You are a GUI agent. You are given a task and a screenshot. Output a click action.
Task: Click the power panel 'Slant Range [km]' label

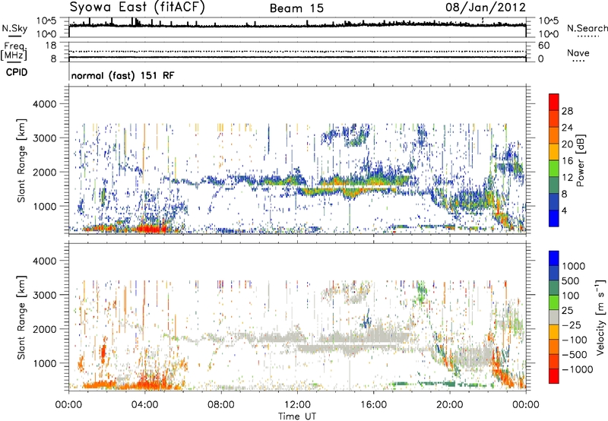[x=21, y=160]
